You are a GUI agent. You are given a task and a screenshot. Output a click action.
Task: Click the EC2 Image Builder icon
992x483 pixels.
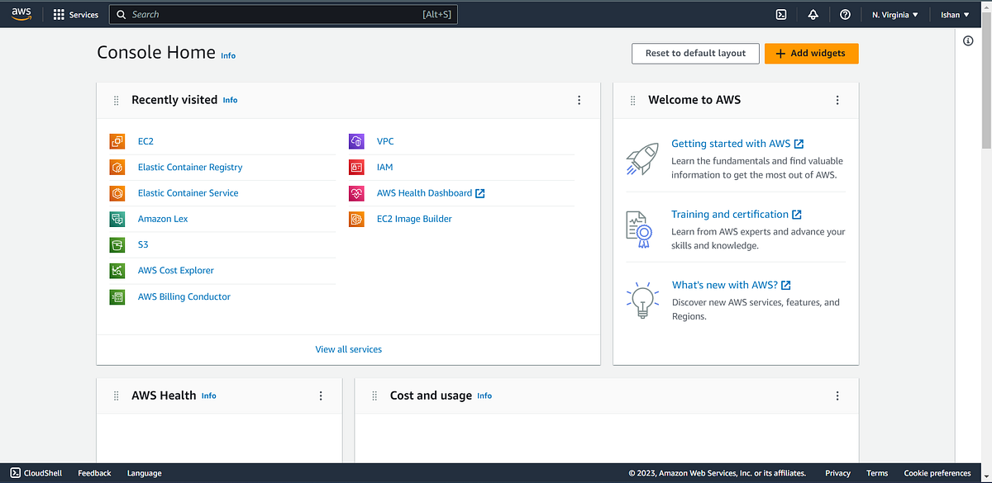pyautogui.click(x=356, y=219)
